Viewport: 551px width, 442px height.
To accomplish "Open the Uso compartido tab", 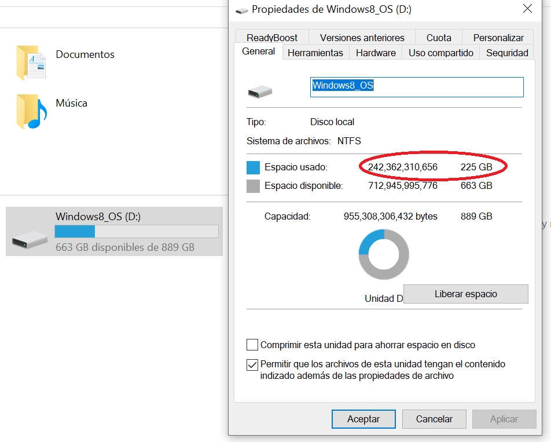I will point(441,53).
